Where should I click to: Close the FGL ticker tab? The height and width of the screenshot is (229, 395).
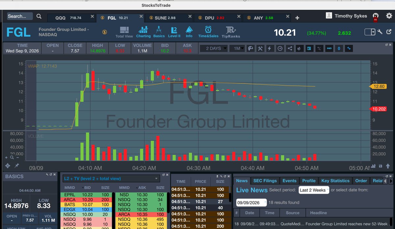141,16
